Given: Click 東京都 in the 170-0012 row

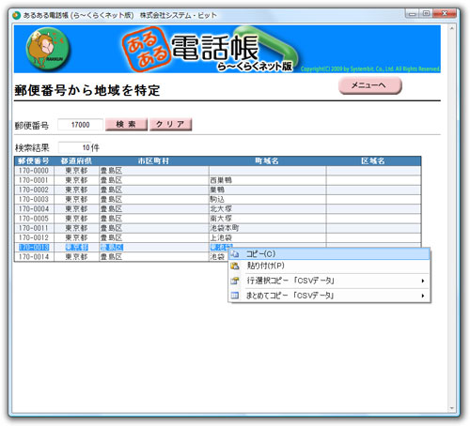Looking at the screenshot, I should click(76, 237).
